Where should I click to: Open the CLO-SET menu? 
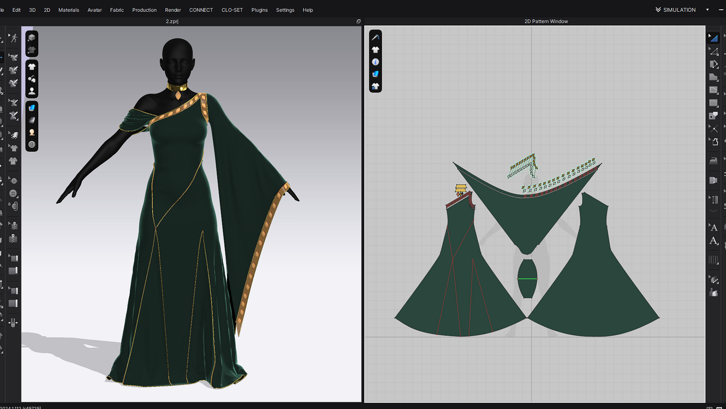point(232,10)
